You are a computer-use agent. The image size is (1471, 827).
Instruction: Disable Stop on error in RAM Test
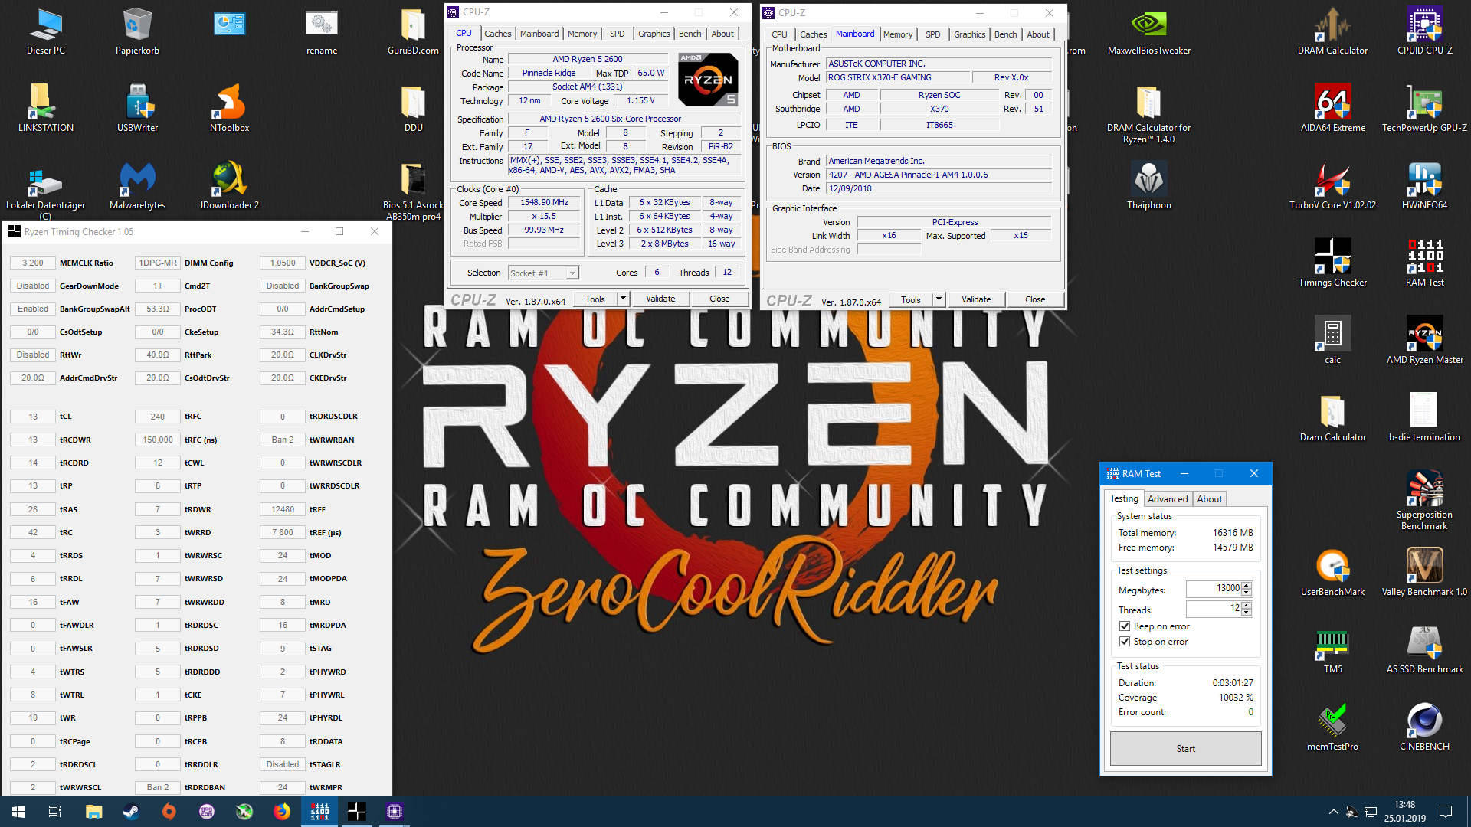pos(1125,642)
